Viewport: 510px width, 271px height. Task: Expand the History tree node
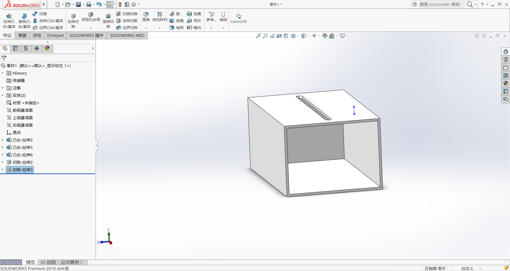(3, 73)
